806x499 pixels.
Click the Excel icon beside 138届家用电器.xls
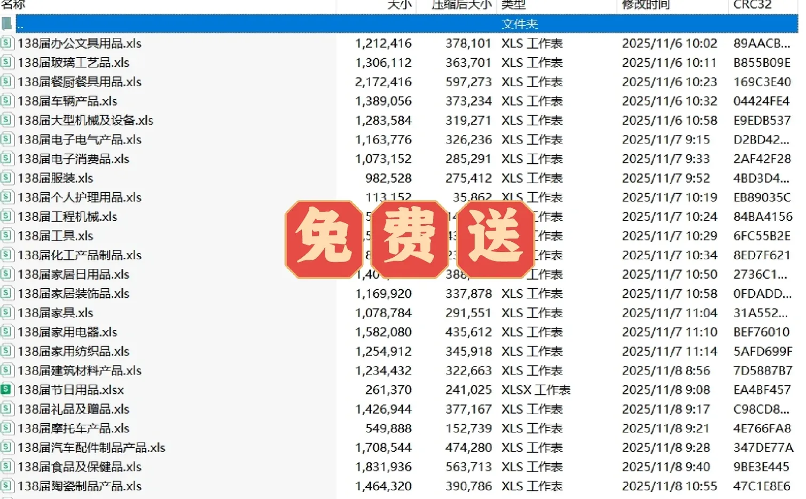pyautogui.click(x=7, y=331)
